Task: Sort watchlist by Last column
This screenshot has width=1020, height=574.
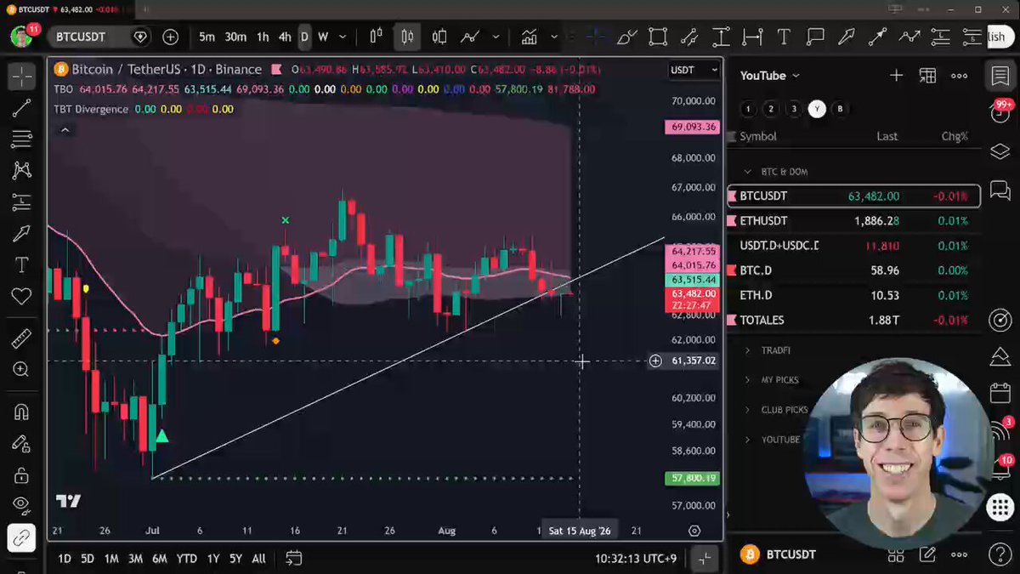Action: pos(887,136)
